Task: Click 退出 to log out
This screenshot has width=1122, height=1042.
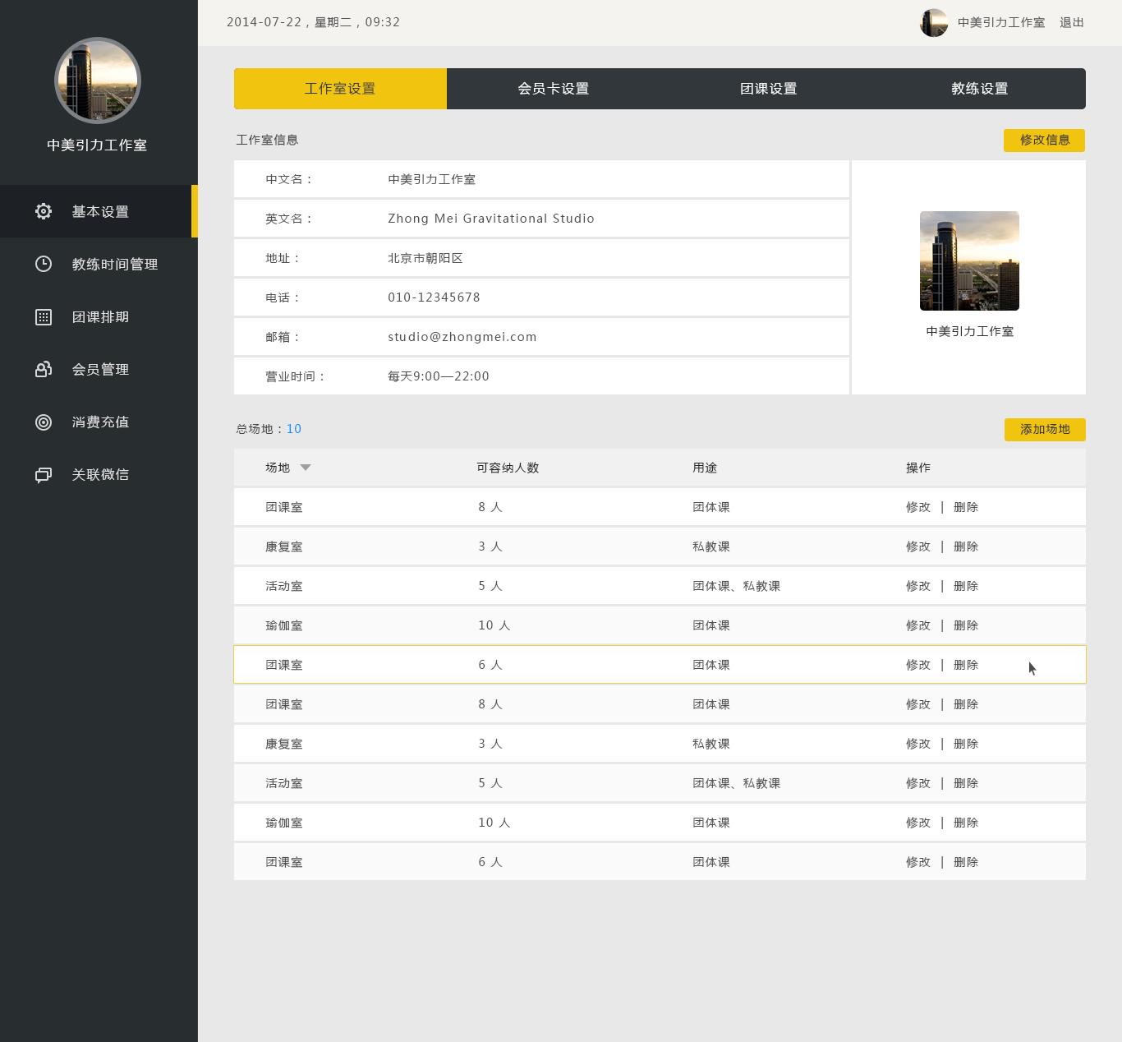Action: (1071, 23)
